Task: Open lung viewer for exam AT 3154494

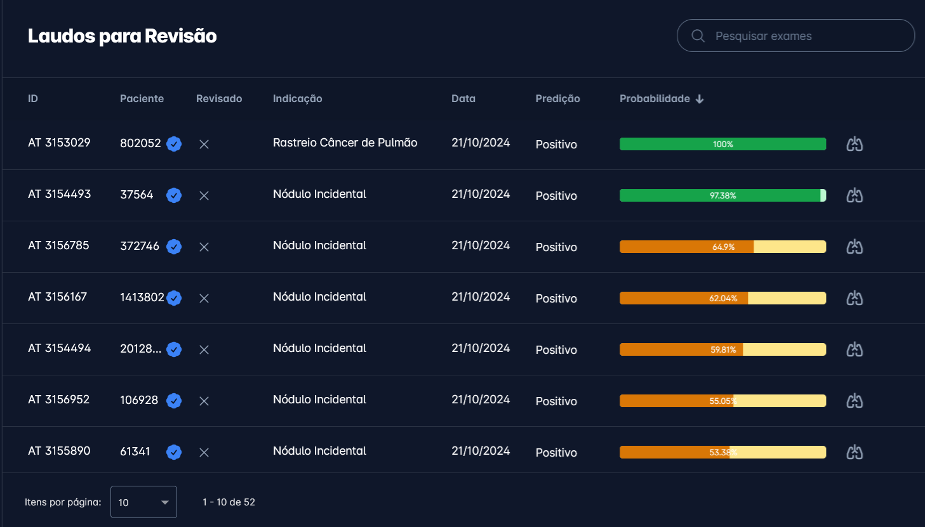Action: pos(855,349)
